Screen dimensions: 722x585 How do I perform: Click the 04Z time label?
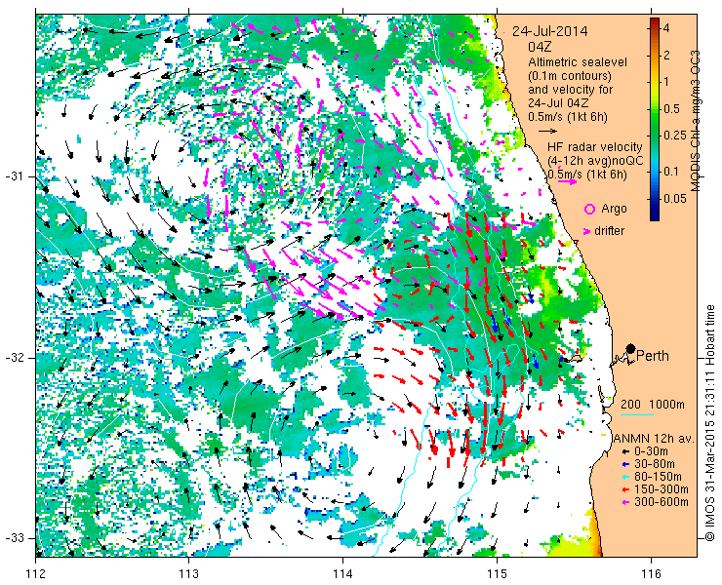pyautogui.click(x=540, y=47)
